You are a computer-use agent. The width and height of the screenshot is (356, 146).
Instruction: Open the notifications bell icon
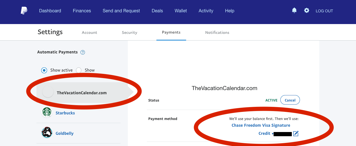(294, 11)
